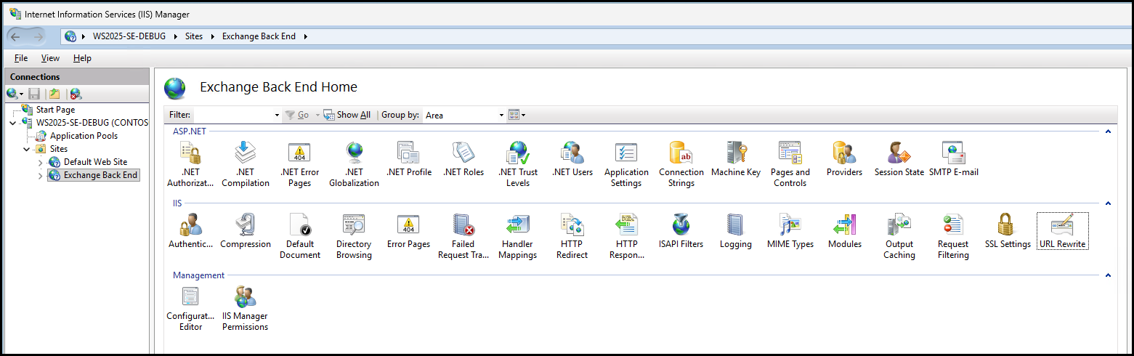The width and height of the screenshot is (1134, 356).
Task: Open Request Filtering feature
Action: pos(953,236)
